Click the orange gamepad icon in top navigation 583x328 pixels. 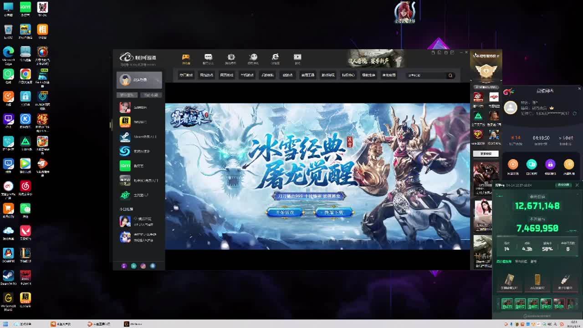point(186,58)
